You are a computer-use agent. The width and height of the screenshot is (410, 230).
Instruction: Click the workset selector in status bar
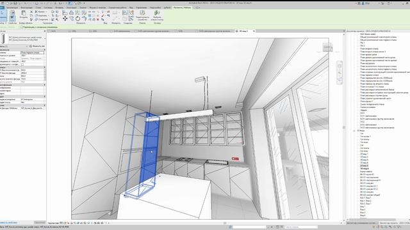click(249, 227)
